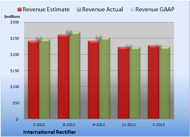Click the GAAP marker above 3-2013
The width and height of the screenshot is (190, 137).
[159, 46]
